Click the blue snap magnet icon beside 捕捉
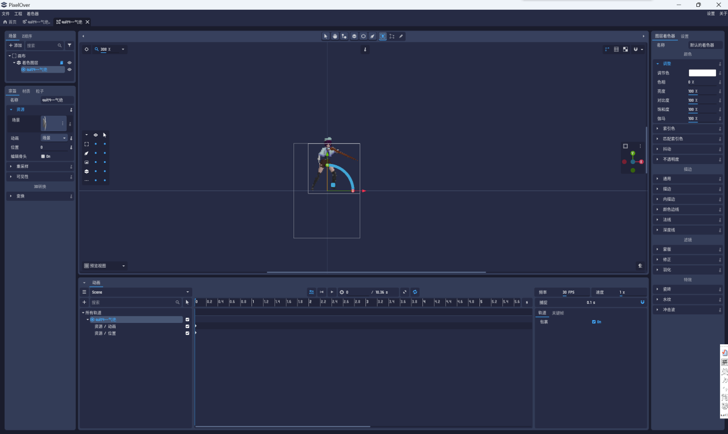The image size is (728, 434). tap(642, 302)
